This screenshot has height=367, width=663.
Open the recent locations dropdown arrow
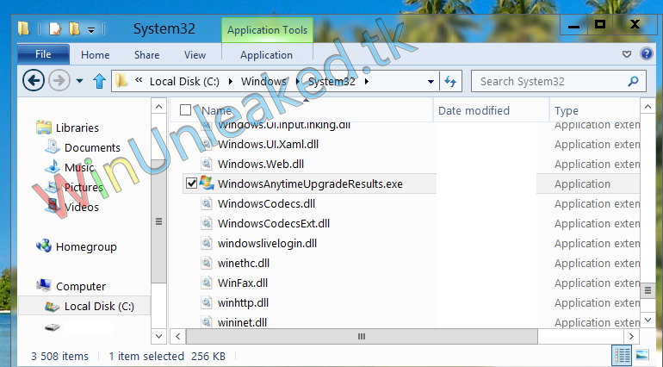click(79, 80)
